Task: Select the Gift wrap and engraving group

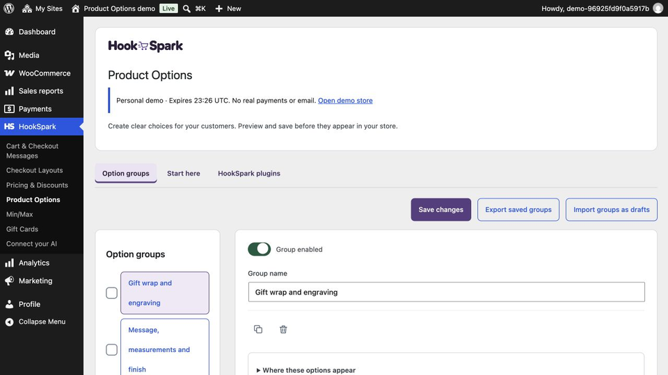Action: click(165, 293)
